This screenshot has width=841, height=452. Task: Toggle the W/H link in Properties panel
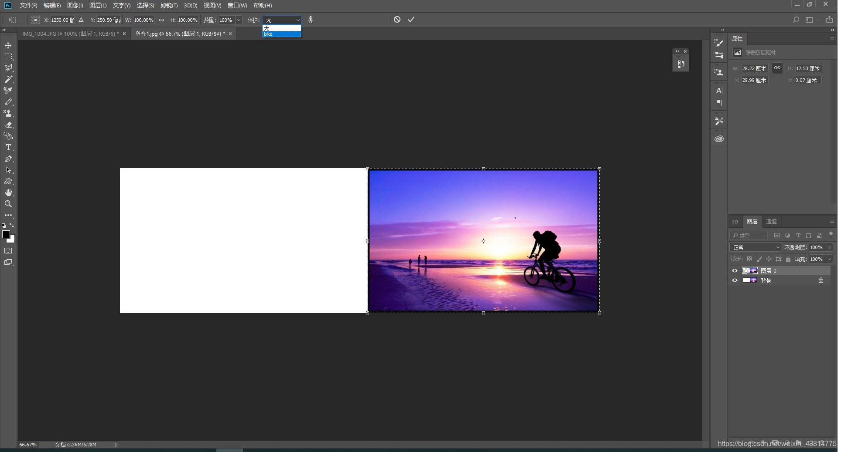[777, 68]
